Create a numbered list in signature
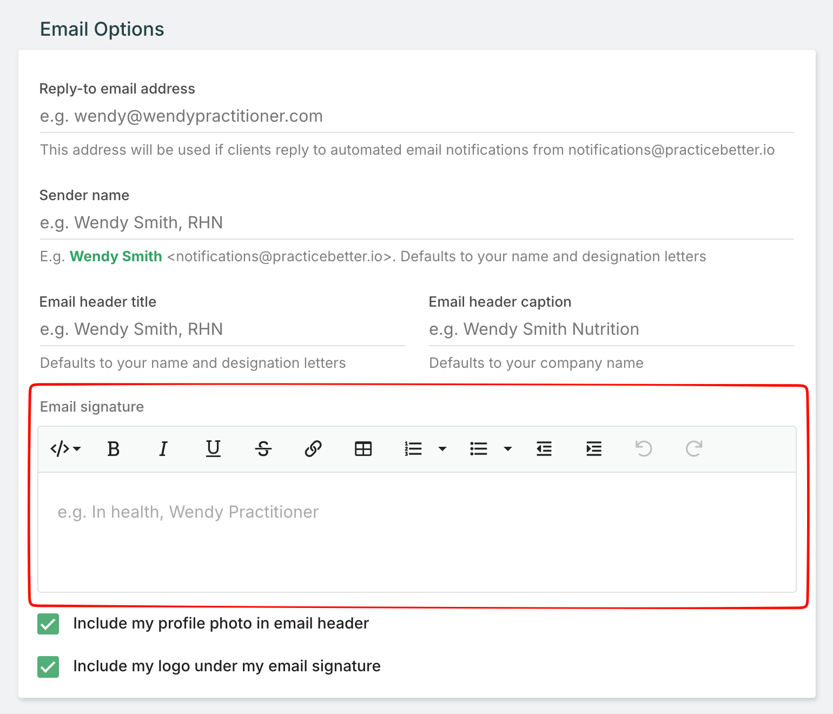Viewport: 833px width, 714px height. pyautogui.click(x=413, y=449)
